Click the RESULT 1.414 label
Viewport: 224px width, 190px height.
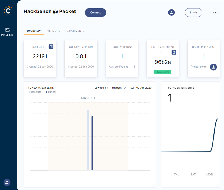[88, 98]
